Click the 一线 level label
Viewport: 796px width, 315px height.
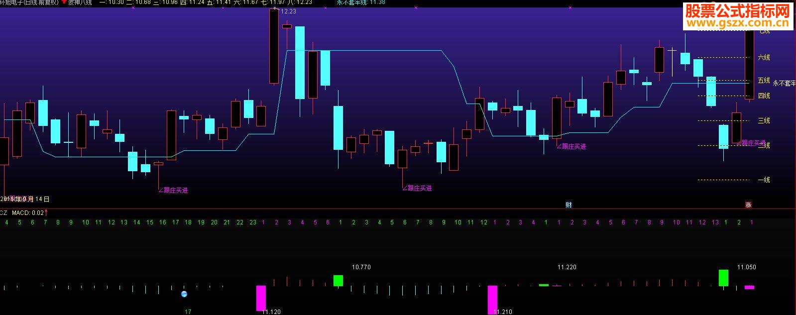pos(764,180)
